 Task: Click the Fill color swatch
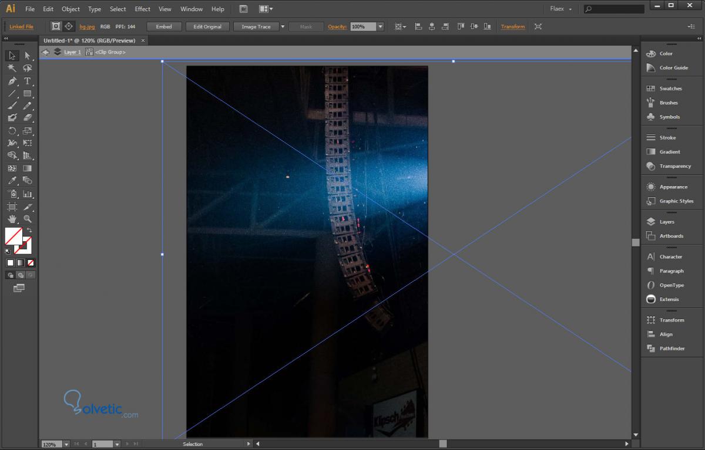[x=13, y=236]
